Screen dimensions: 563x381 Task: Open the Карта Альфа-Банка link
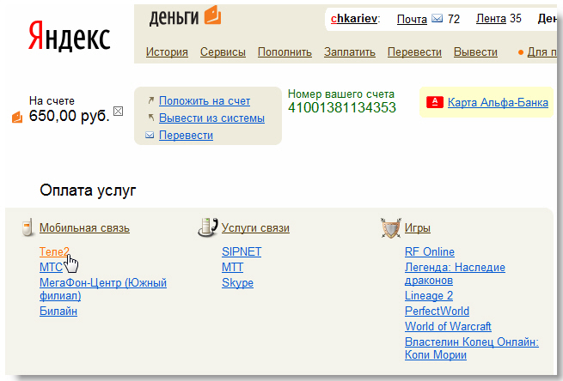[498, 103]
